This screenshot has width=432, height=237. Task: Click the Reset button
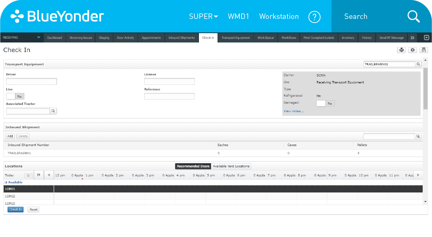34,210
